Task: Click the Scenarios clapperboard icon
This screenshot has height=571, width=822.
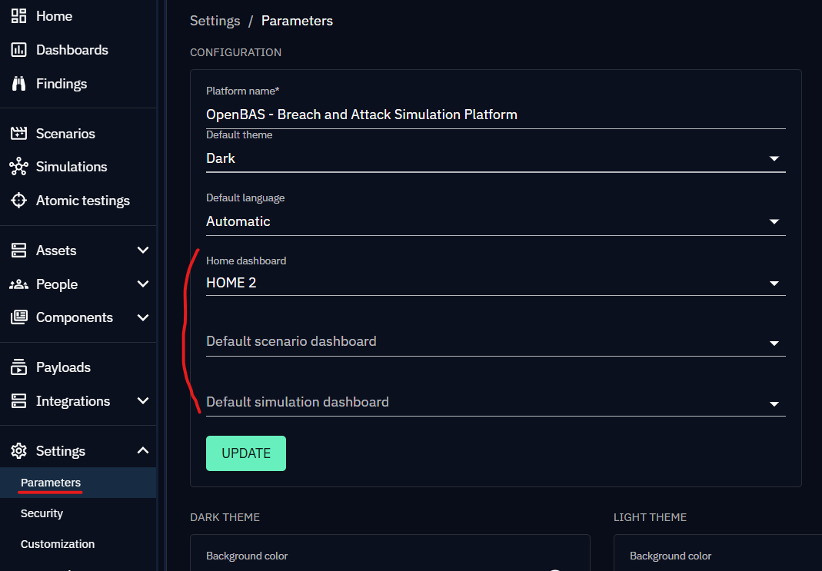Action: [18, 134]
